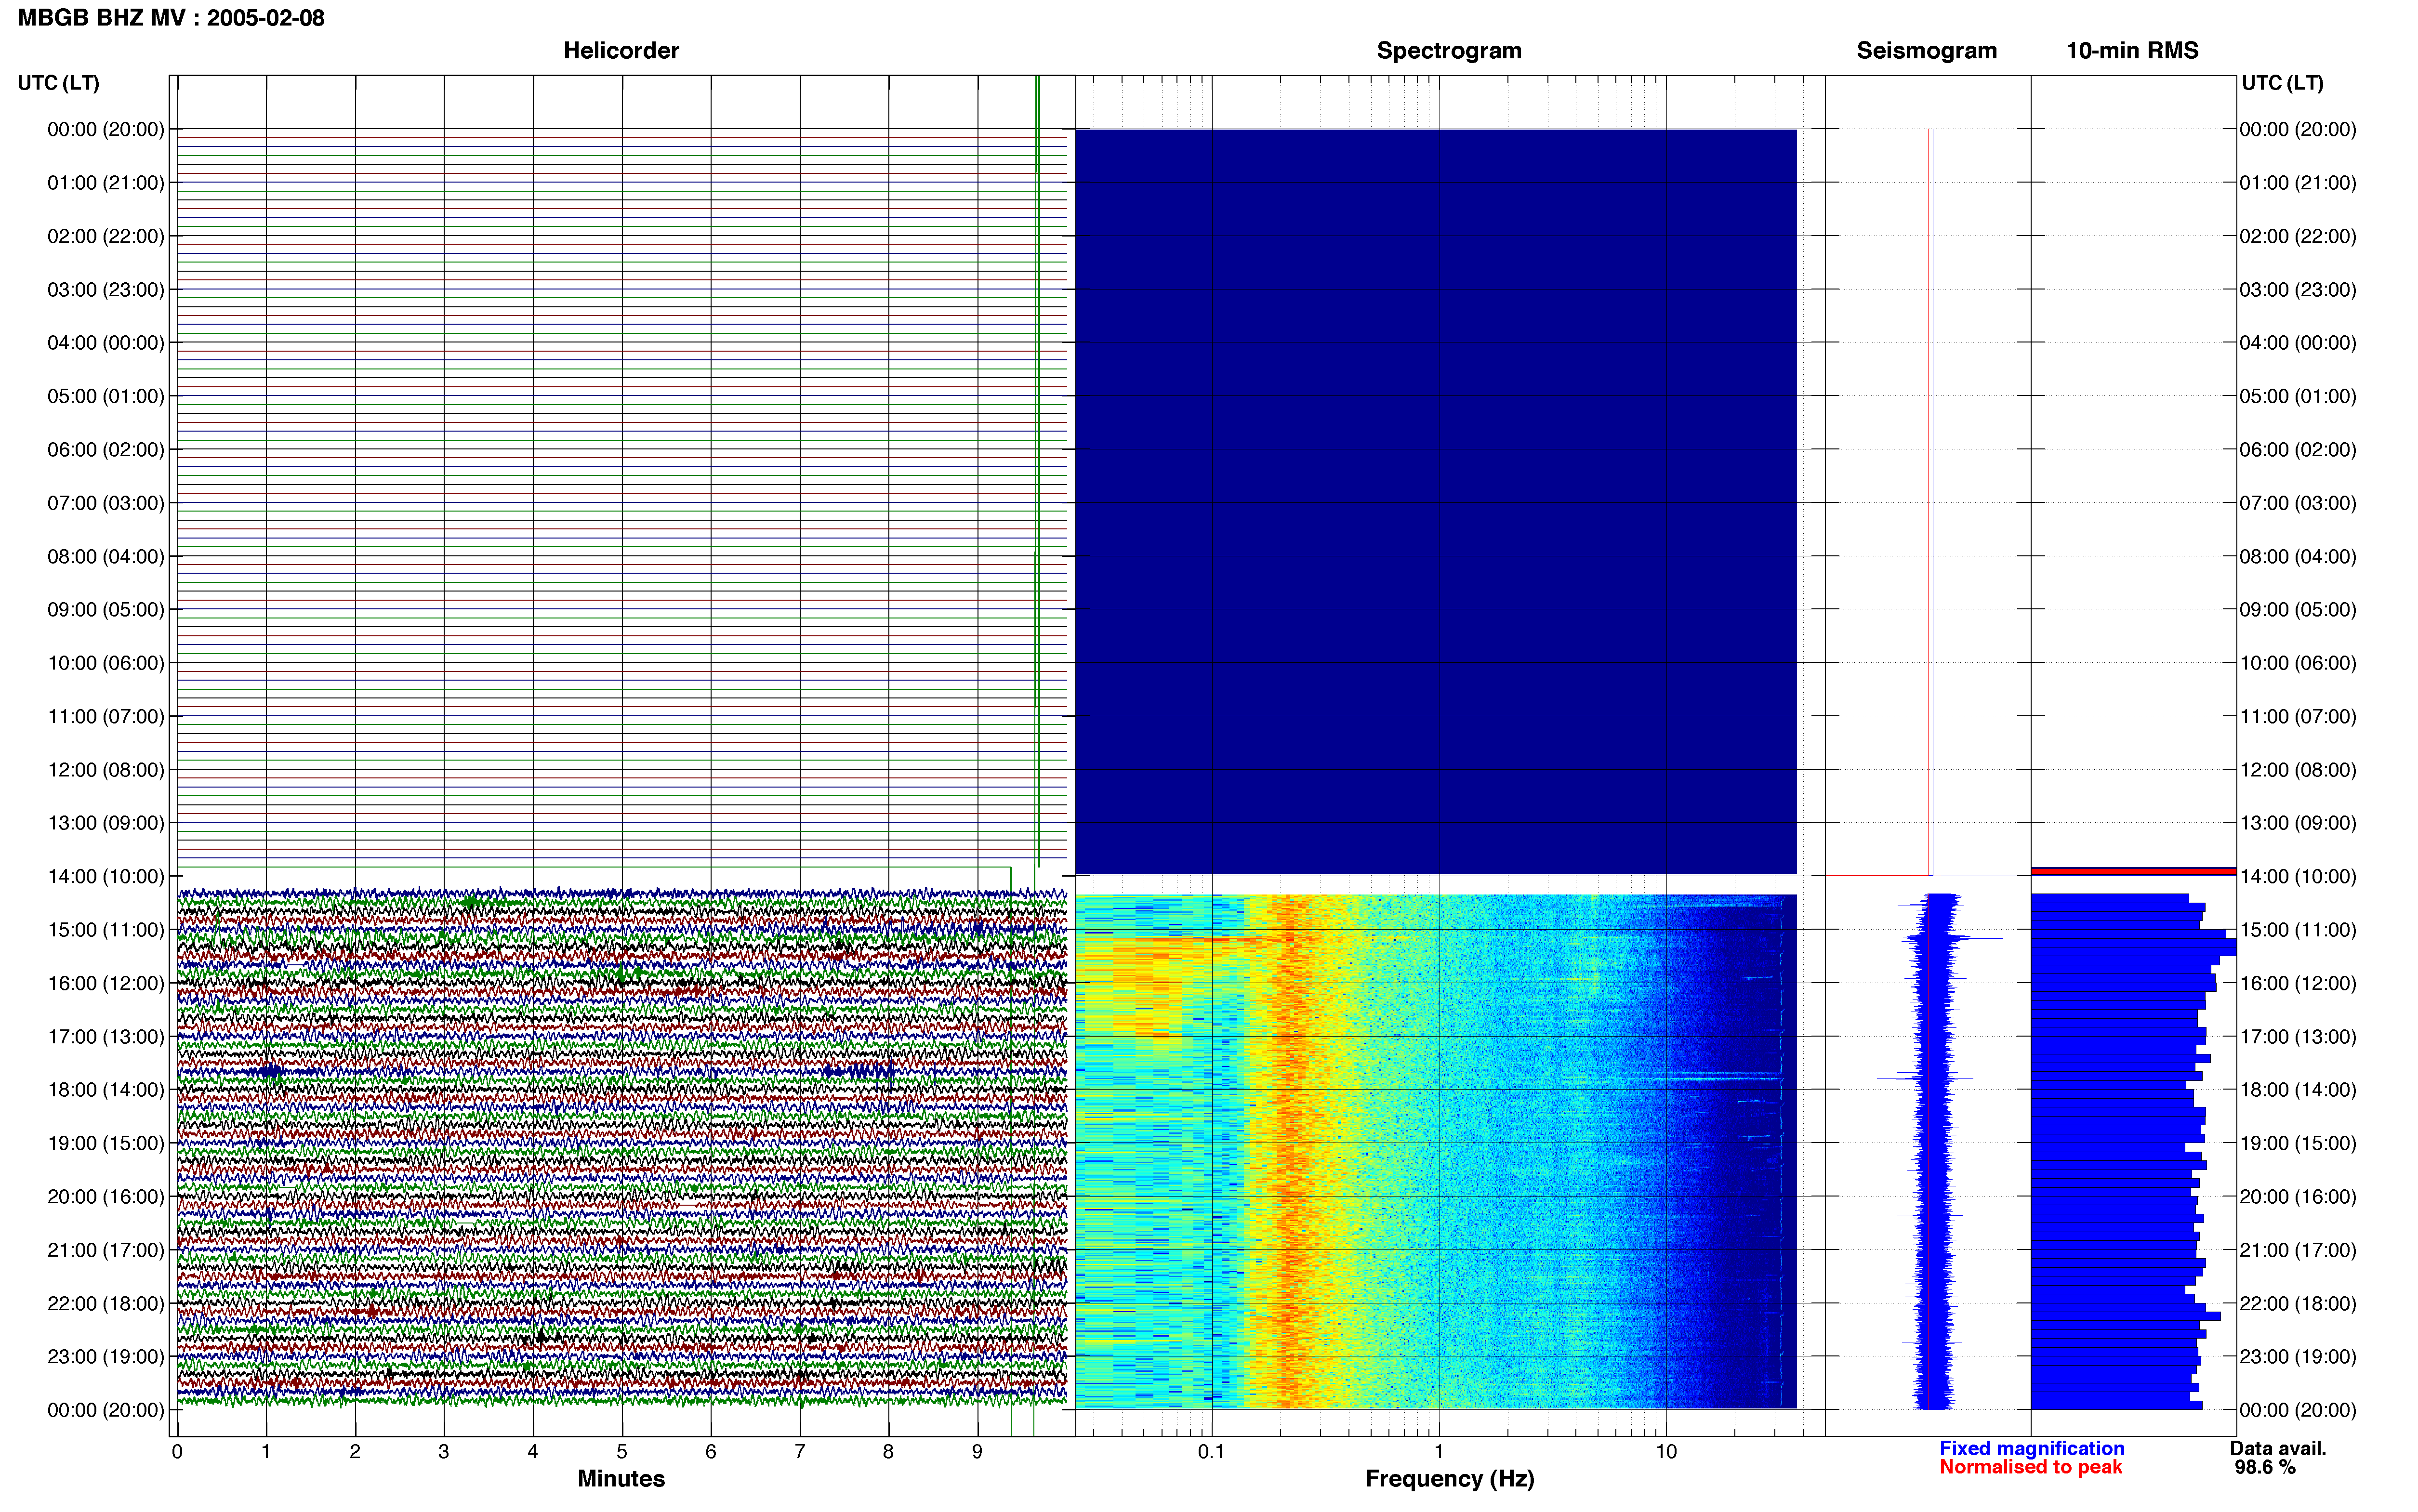Click left time label 17:00 (13:00)
2418x1512 pixels.
tap(106, 1037)
